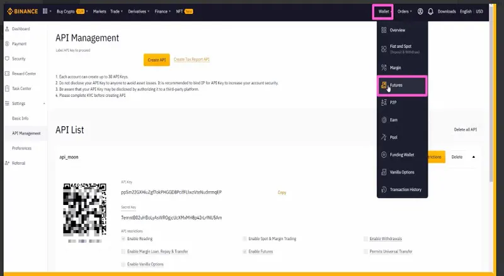Toggle Enable Reading checkbox

pyautogui.click(x=123, y=239)
